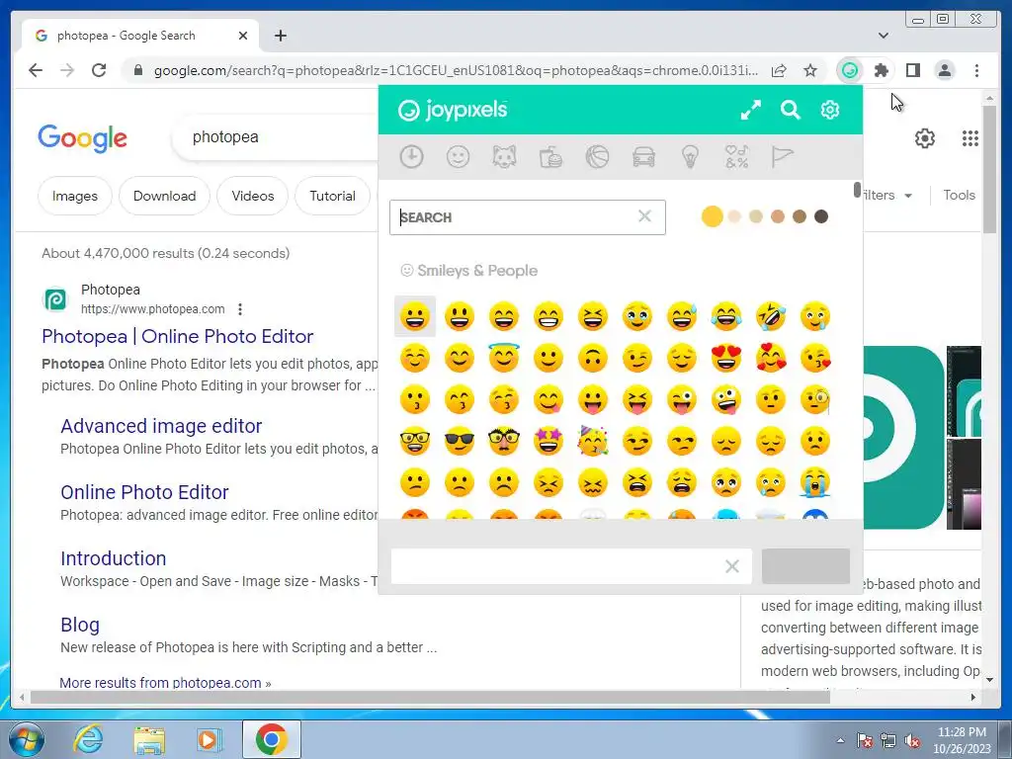Screen dimensions: 1012x759
Task: Pick the rolling on floor laughing emoji
Action: [771, 316]
